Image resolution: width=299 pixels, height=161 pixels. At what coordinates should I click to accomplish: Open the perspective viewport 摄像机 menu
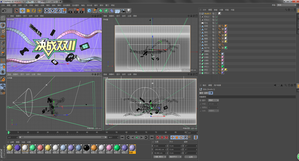[x=18, y=16]
